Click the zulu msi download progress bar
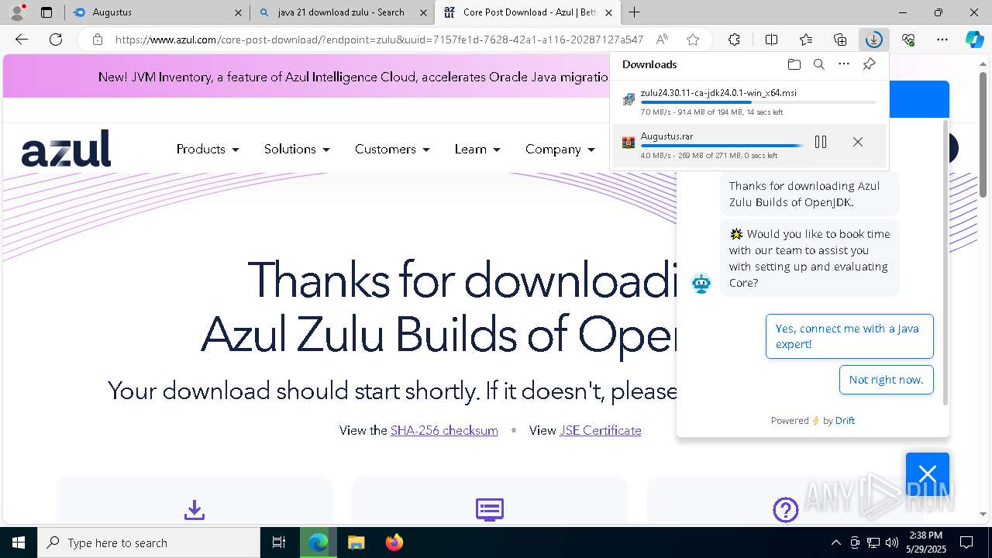This screenshot has width=992, height=558. pos(759,102)
